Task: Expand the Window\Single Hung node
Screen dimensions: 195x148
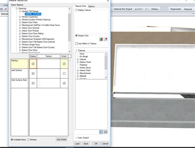Action: (x=20, y=44)
